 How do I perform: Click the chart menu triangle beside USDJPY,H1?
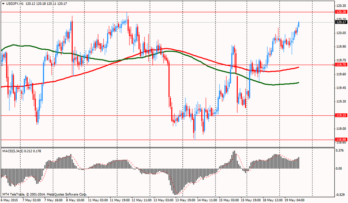pos(3,4)
